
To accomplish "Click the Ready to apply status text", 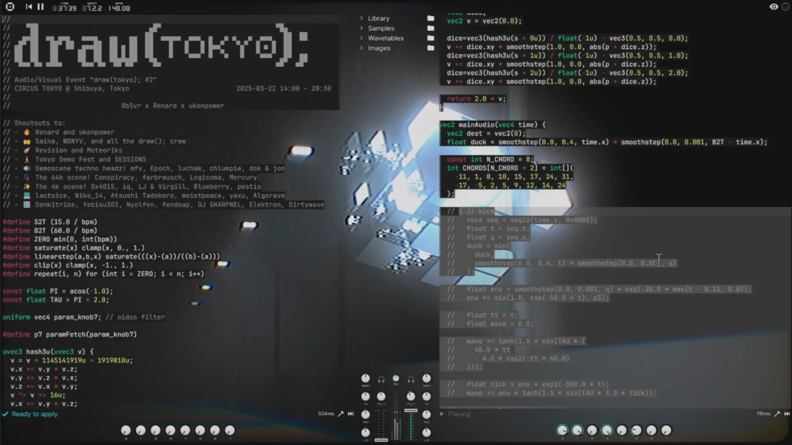I will coord(35,414).
